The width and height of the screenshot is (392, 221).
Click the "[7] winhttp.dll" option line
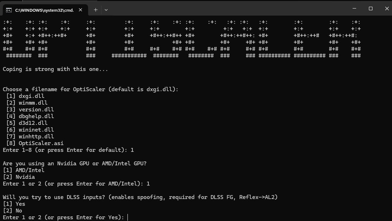point(30,137)
